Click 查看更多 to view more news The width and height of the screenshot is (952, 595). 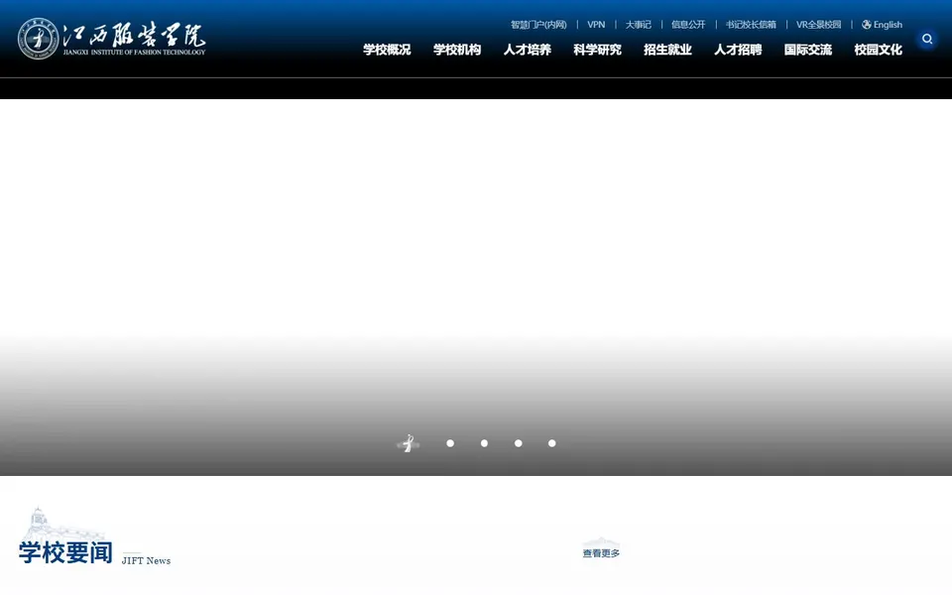tap(601, 553)
